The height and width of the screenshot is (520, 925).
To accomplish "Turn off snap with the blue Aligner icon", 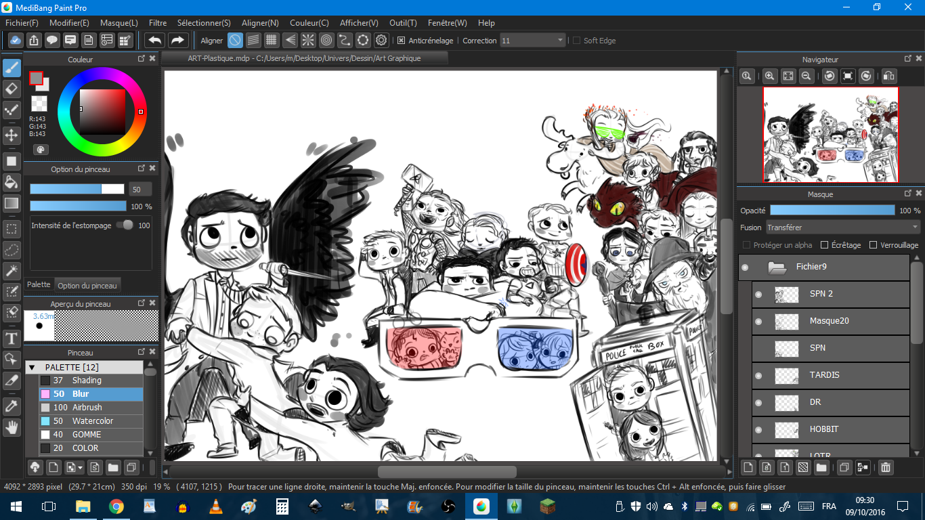I will tap(235, 41).
